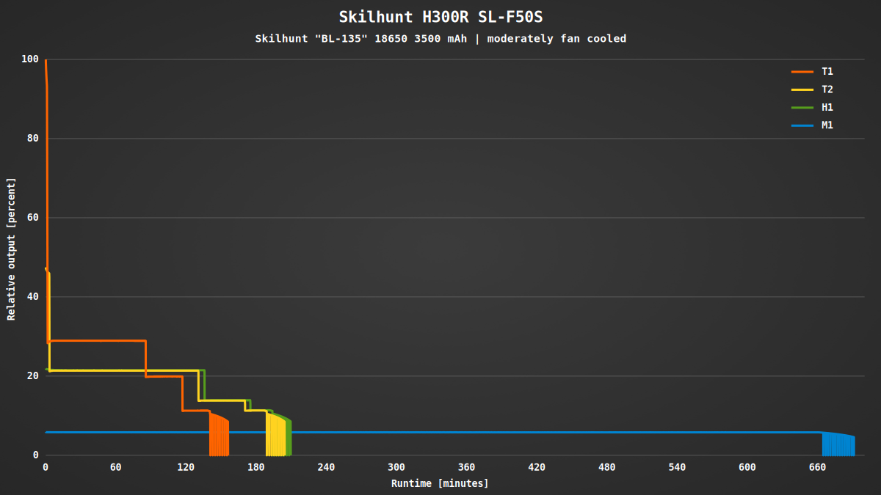Click the M1 legend label
881x495 pixels.
[827, 125]
